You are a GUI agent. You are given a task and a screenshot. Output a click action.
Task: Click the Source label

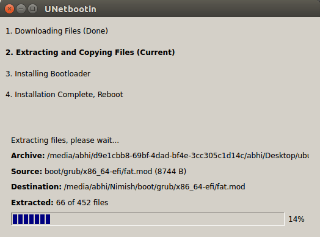(x=26, y=171)
